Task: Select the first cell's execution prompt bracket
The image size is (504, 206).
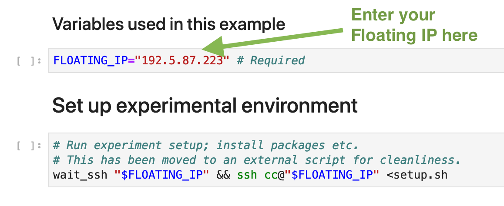Action: [29, 61]
